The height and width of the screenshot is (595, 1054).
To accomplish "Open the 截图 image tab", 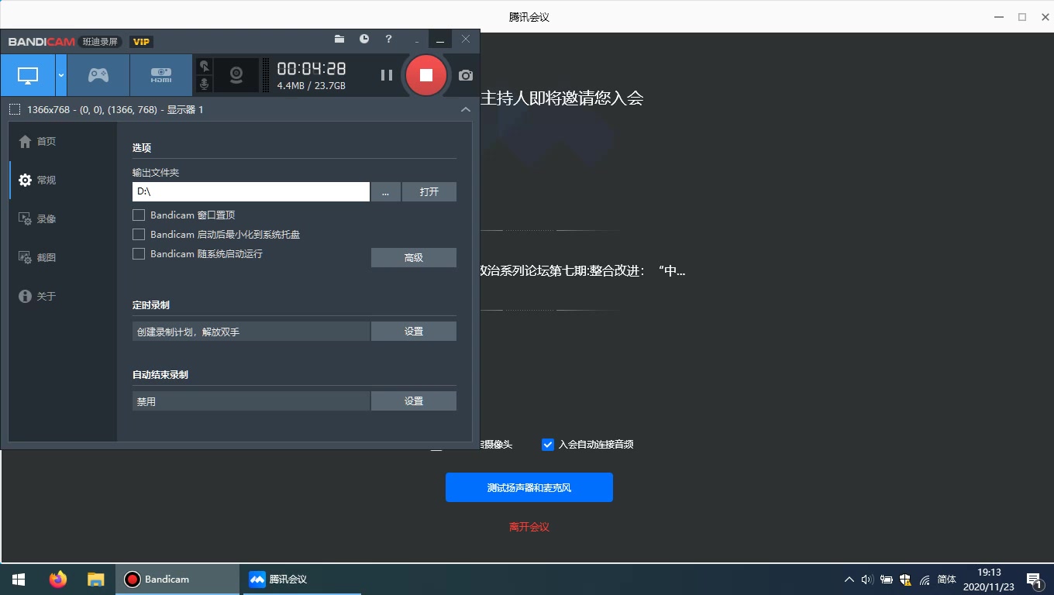I will click(x=63, y=257).
